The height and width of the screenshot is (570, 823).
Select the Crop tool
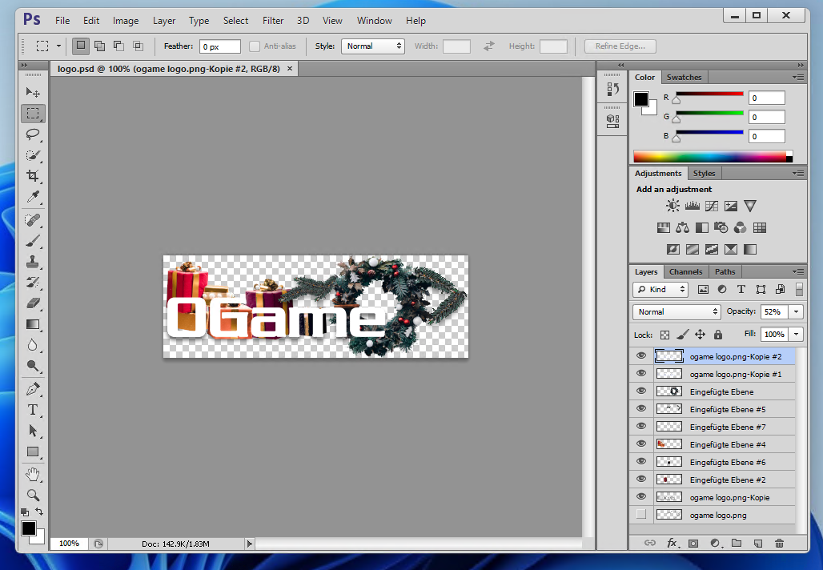pyautogui.click(x=33, y=176)
